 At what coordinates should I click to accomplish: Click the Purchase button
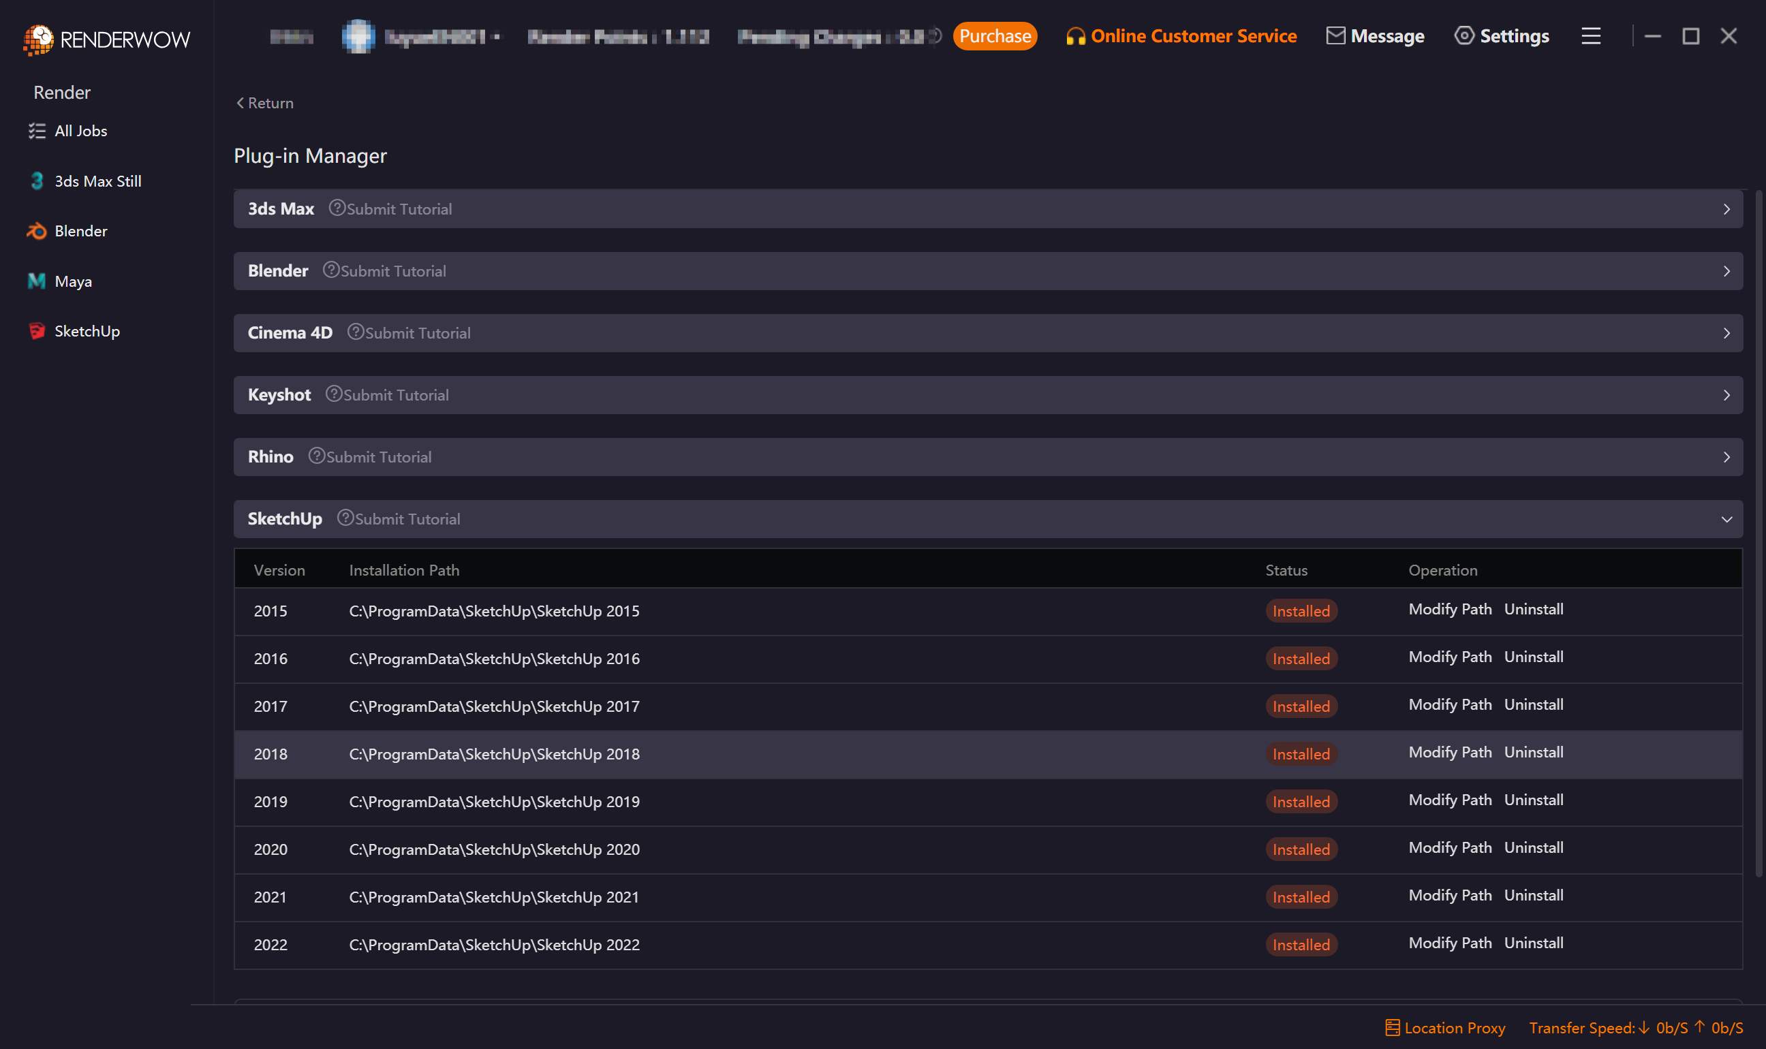995,36
